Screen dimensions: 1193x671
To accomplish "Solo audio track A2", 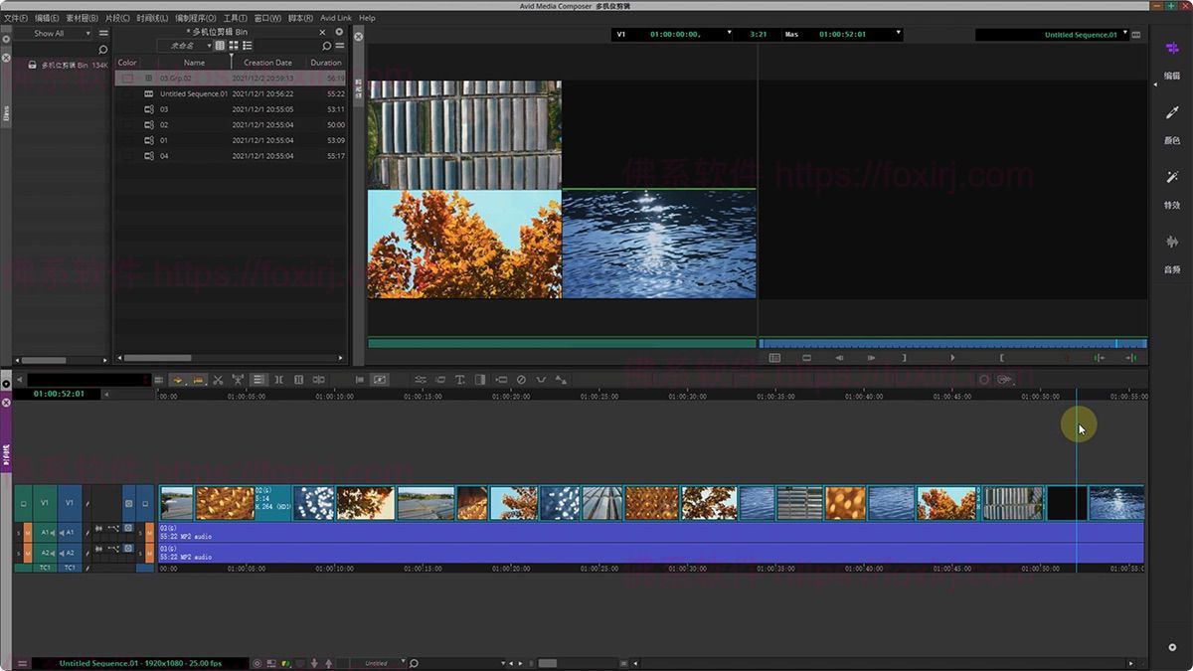I will tap(18, 552).
